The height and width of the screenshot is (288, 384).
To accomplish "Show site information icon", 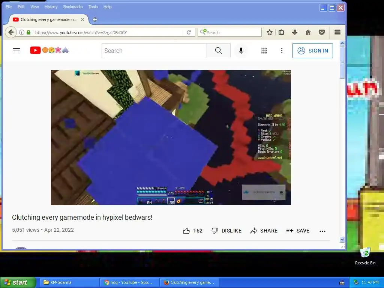I will [x=21, y=32].
